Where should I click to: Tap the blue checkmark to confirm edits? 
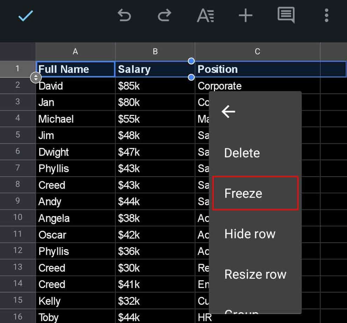point(26,16)
